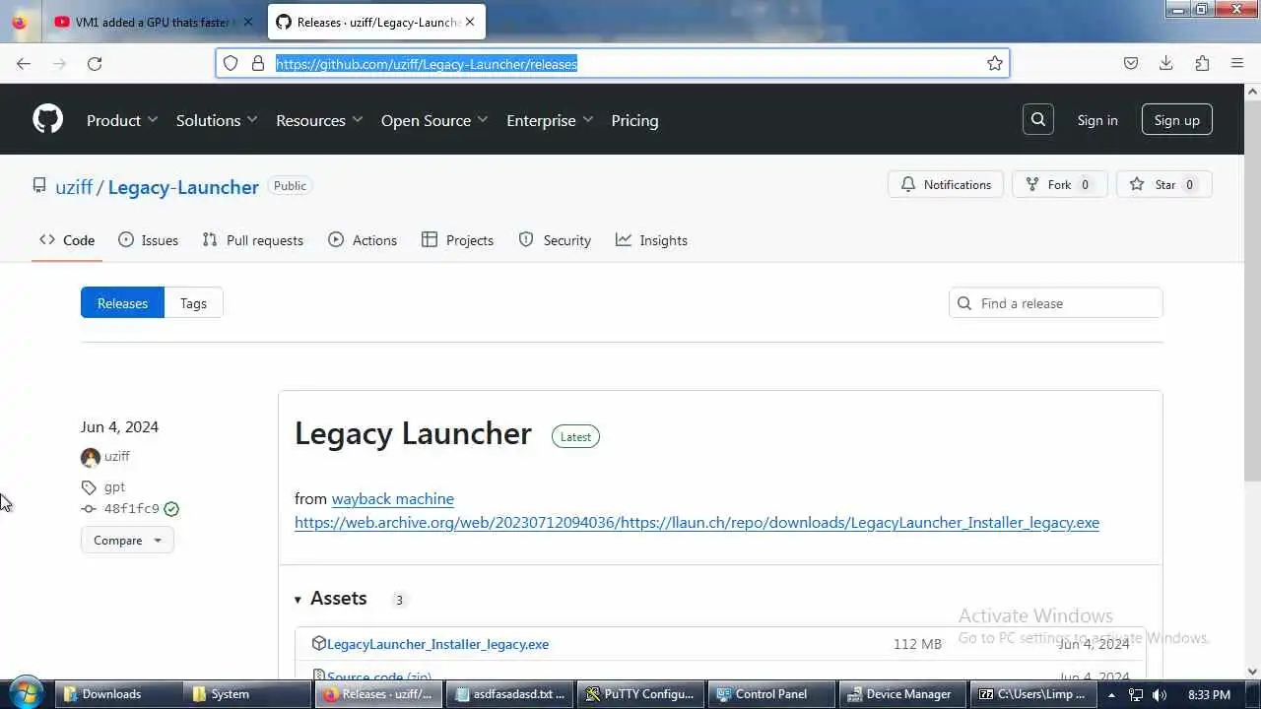Open the Security tab

(555, 240)
